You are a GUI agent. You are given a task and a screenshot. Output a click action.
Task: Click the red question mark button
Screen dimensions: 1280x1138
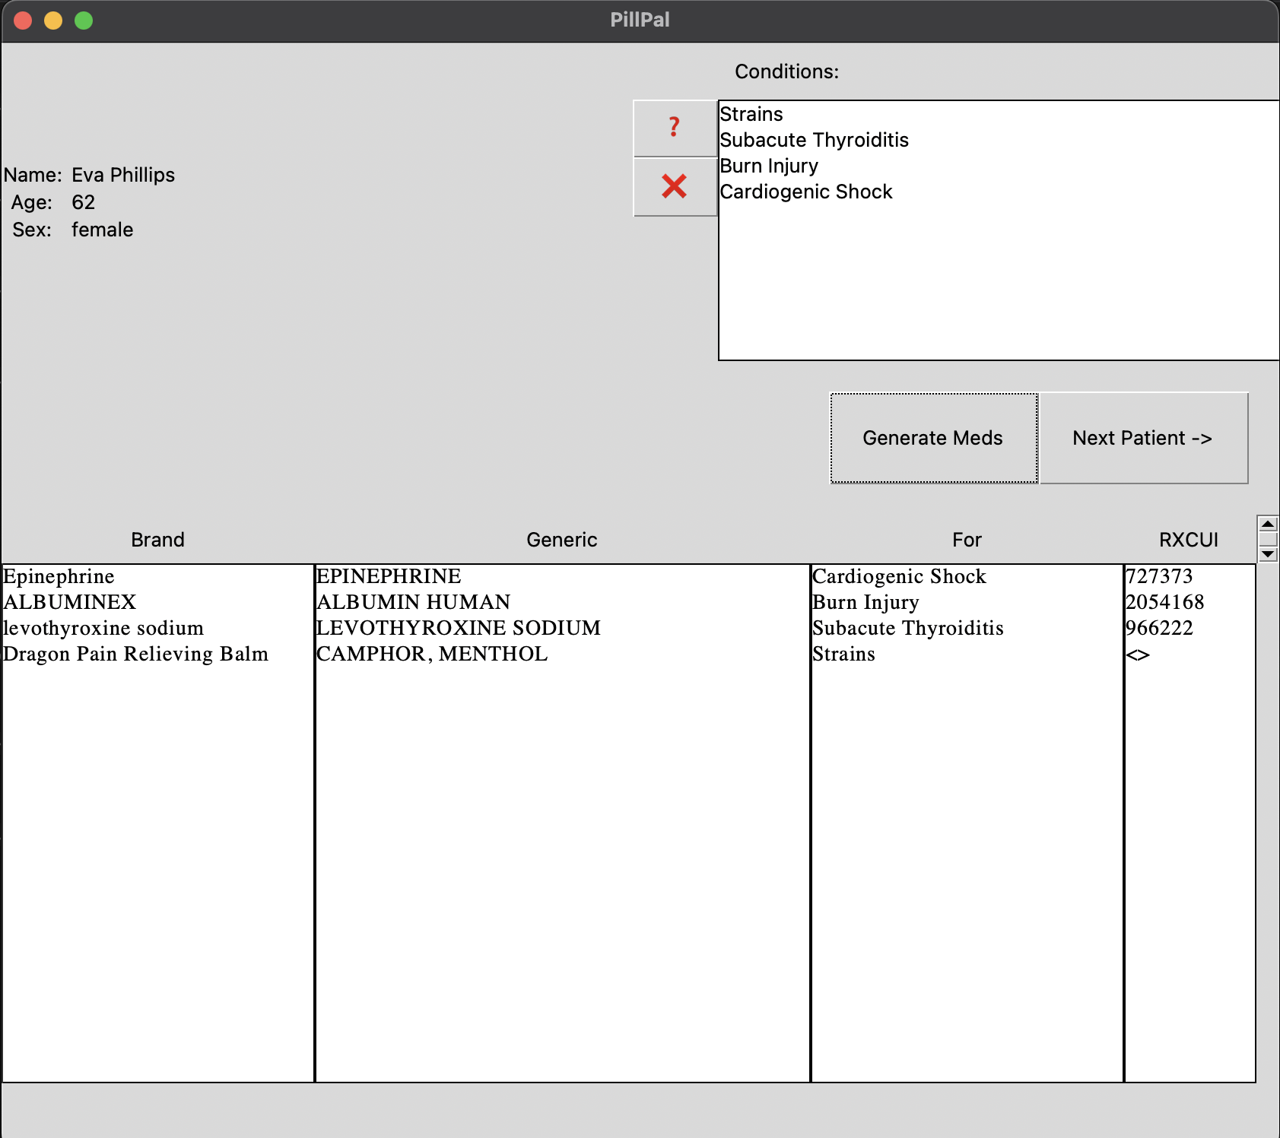click(675, 128)
